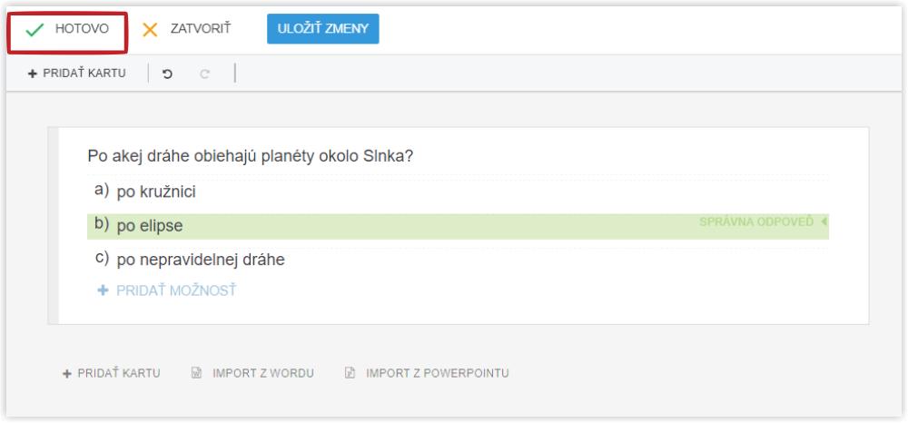Click the Import z Wordu document icon

(x=196, y=373)
